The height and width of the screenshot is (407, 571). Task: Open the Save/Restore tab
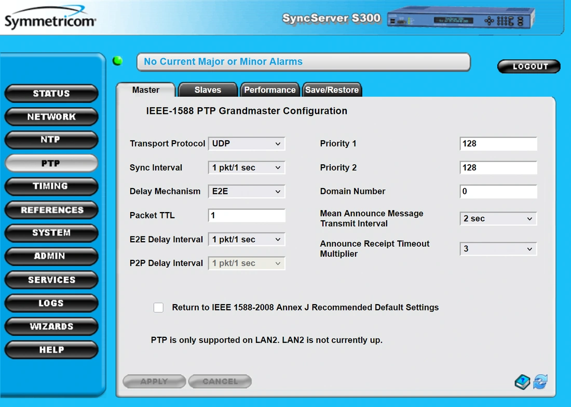(x=332, y=89)
